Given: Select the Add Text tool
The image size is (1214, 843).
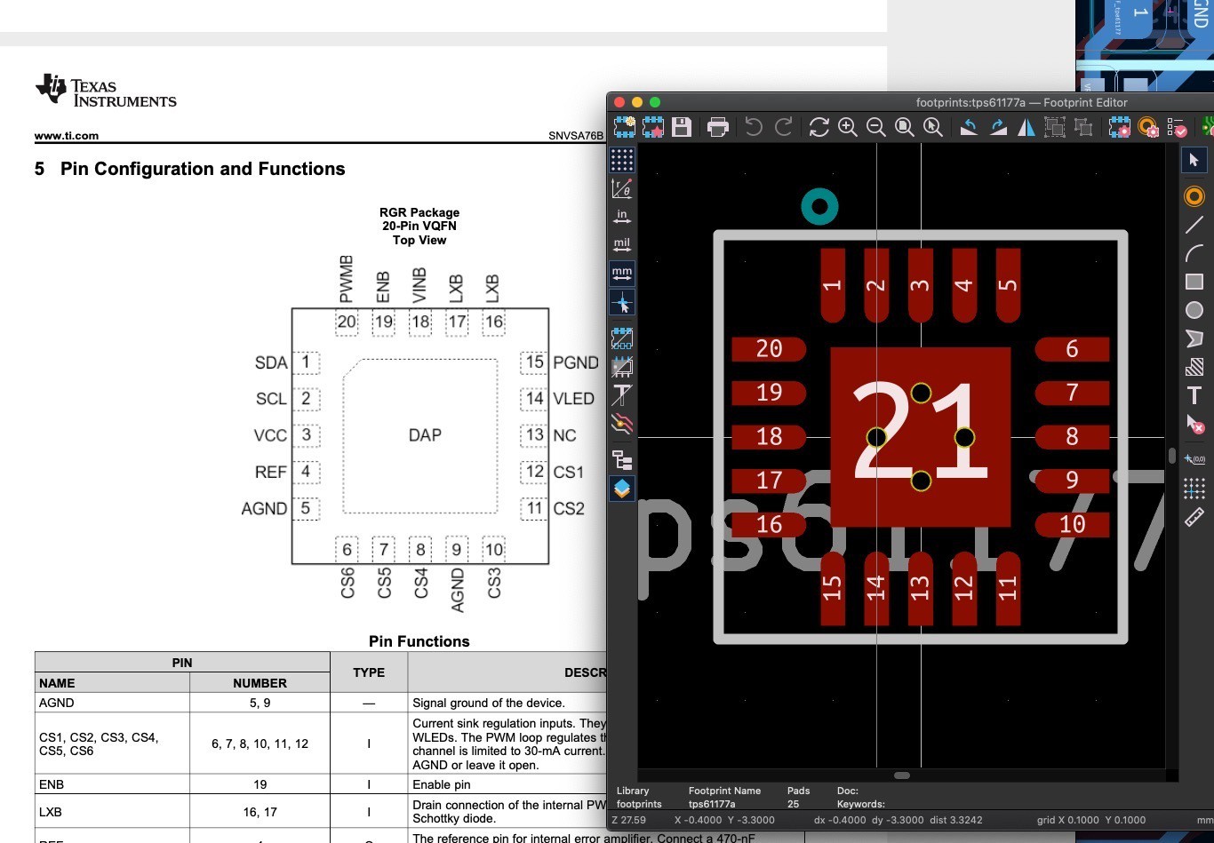Looking at the screenshot, I should click(x=1194, y=396).
